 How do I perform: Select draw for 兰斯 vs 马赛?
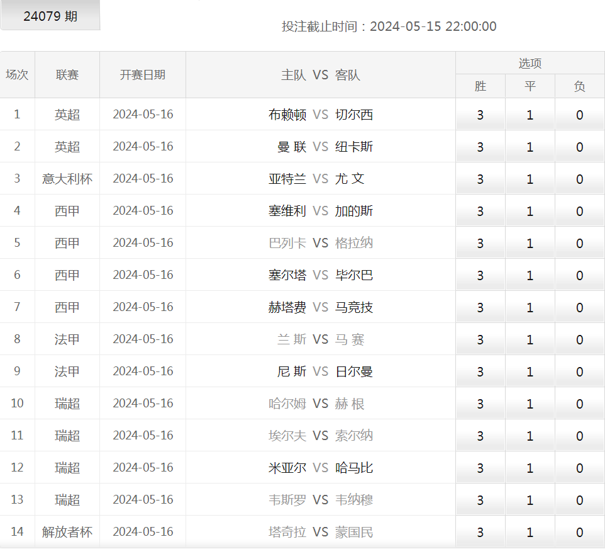530,339
